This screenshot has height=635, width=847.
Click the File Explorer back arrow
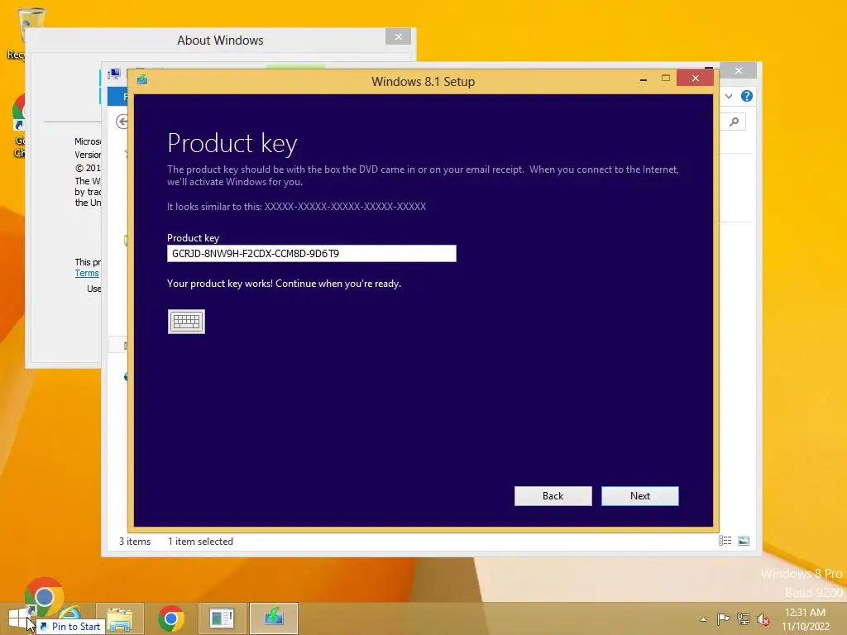[x=122, y=122]
